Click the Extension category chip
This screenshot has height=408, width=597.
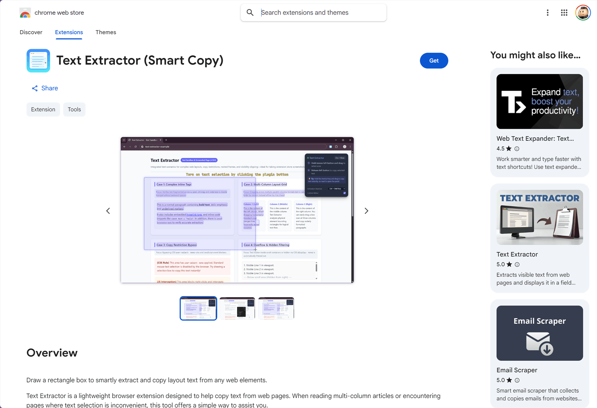43,110
